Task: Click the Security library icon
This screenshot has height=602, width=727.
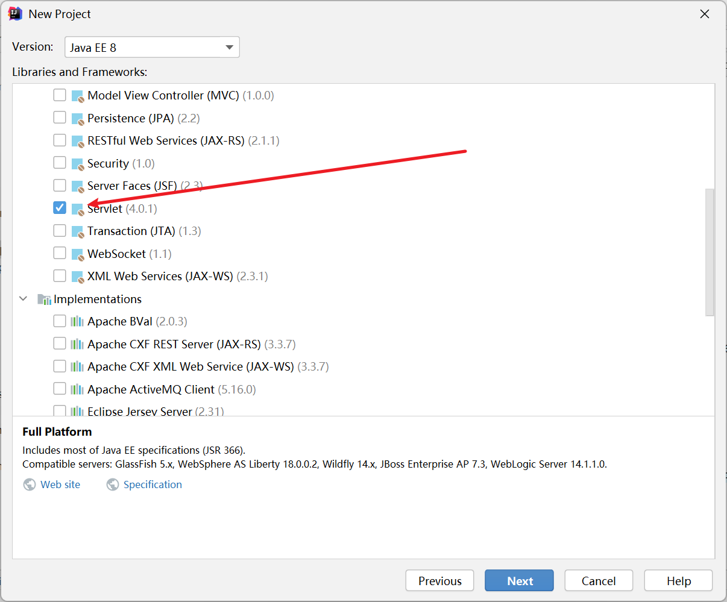Action: (78, 164)
